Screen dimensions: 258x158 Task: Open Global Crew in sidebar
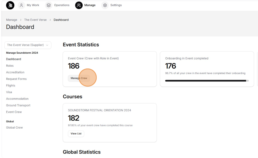tap(14, 128)
